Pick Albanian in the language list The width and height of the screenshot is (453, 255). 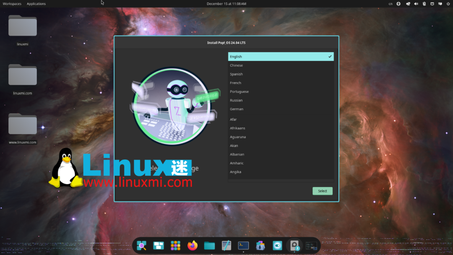tap(281, 154)
